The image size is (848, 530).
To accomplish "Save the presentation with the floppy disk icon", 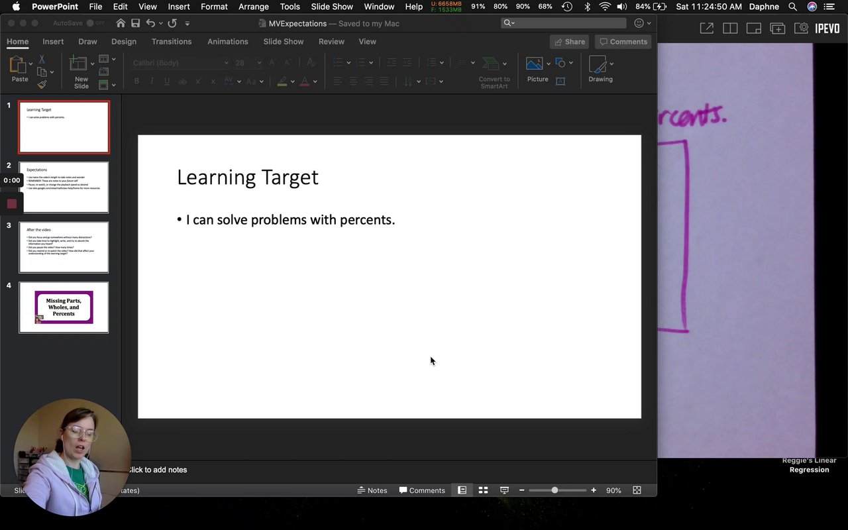I will (x=135, y=23).
